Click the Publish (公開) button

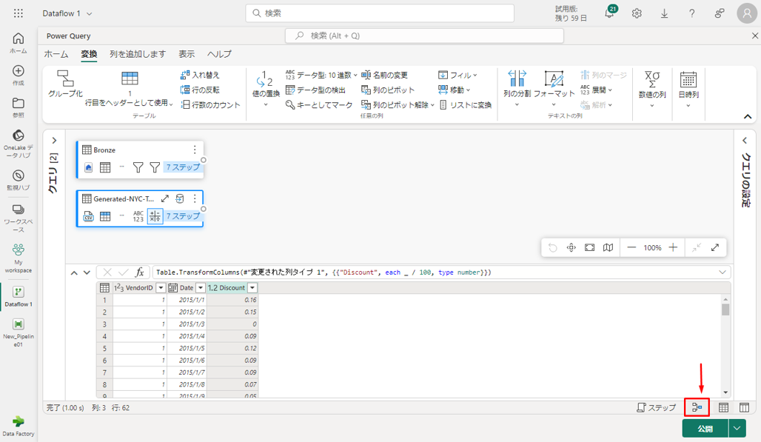(x=705, y=428)
